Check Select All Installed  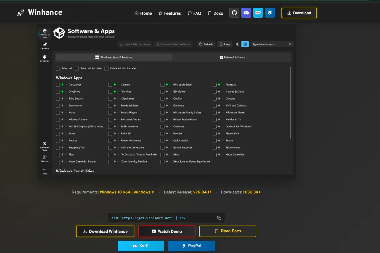(77, 69)
